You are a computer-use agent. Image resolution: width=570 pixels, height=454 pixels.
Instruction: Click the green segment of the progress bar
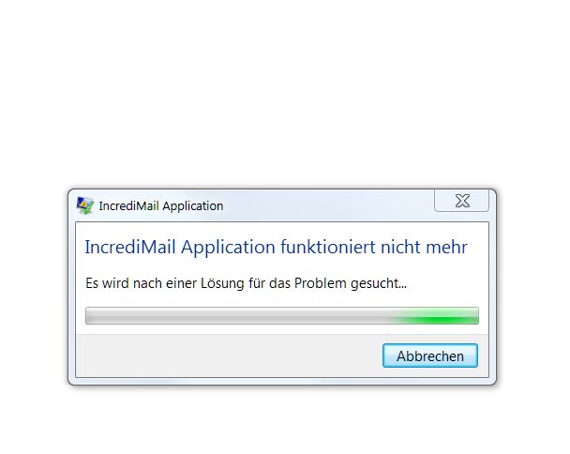pyautogui.click(x=436, y=315)
